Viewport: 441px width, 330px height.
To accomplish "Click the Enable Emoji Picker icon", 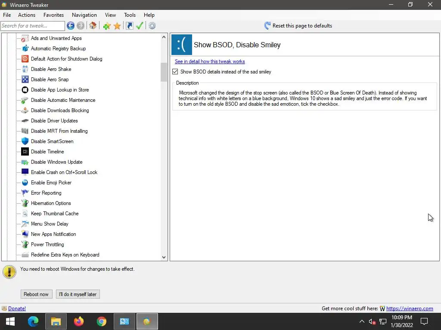I will [x=25, y=183].
